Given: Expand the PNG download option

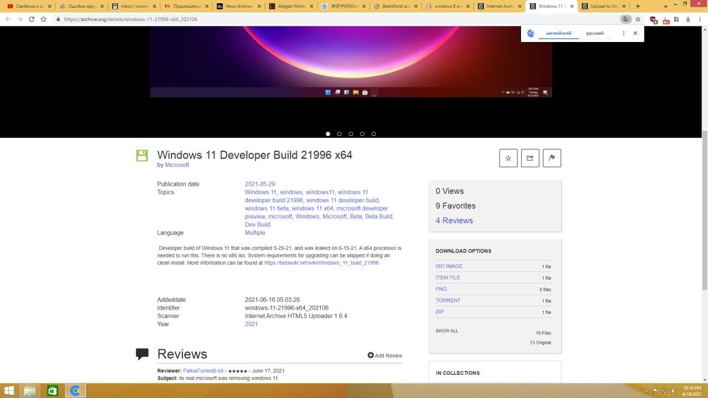Looking at the screenshot, I should 441,289.
